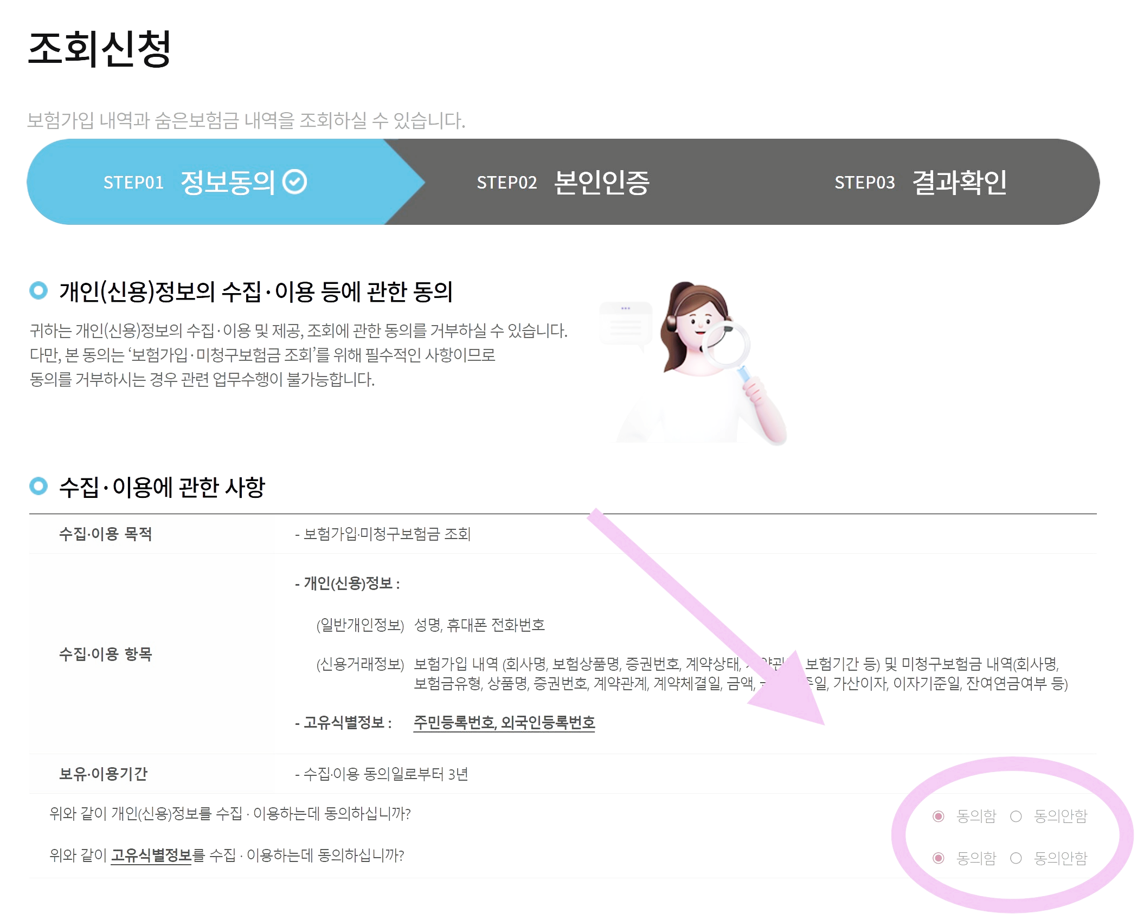Click the underlined 주민등록번호, 외국인등록번호 text
The height and width of the screenshot is (914, 1137).
[x=504, y=723]
